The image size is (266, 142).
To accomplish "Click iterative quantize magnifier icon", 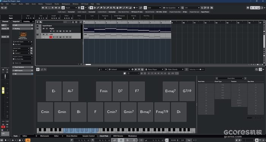I will 182,8.
